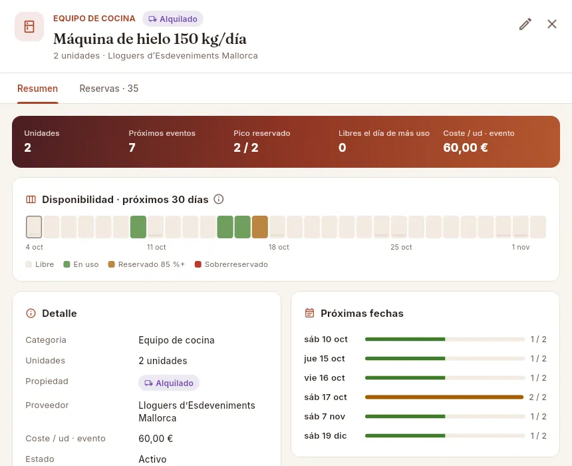Click the En uso green legend swatch
This screenshot has height=466, width=572.
[67, 264]
